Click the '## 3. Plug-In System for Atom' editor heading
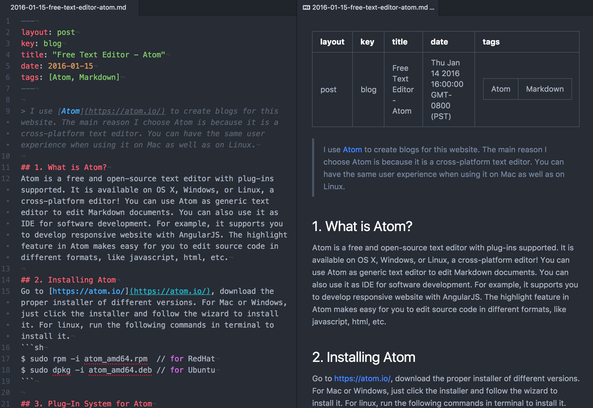This screenshot has height=408, width=593. click(x=87, y=403)
